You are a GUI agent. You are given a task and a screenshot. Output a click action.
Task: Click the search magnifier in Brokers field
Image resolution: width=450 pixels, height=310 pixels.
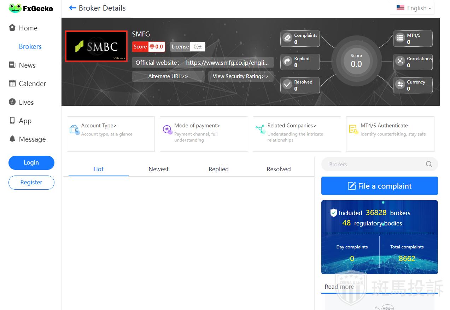[429, 164]
